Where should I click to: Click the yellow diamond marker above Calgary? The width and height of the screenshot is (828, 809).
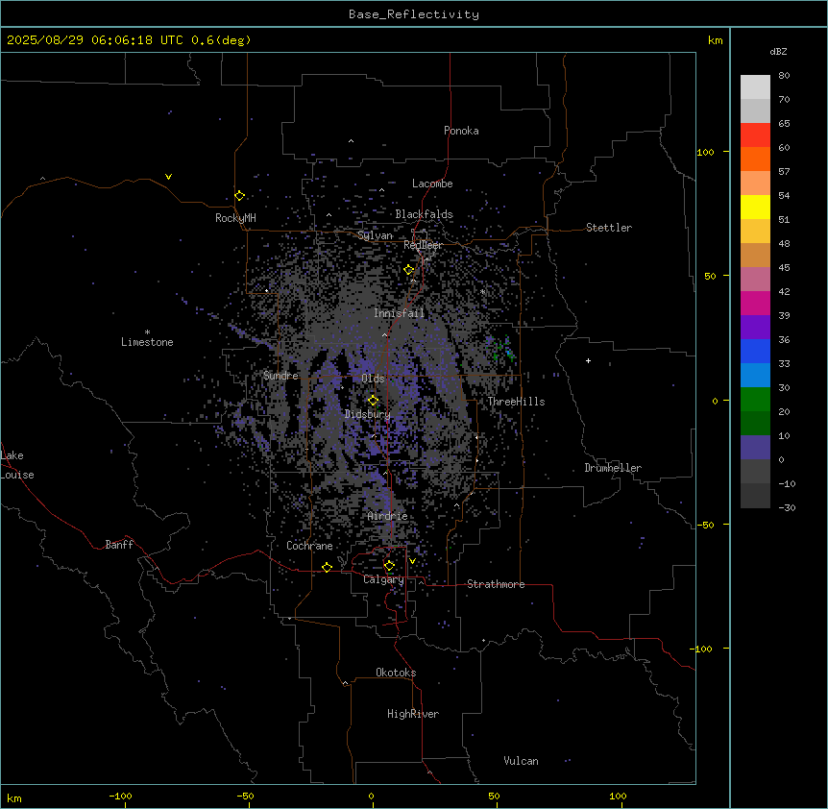point(389,566)
